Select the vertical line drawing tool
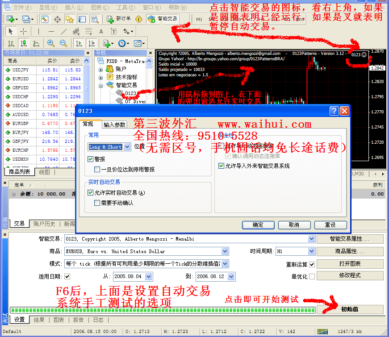This screenshot has width=389, height=337. pos(38,31)
